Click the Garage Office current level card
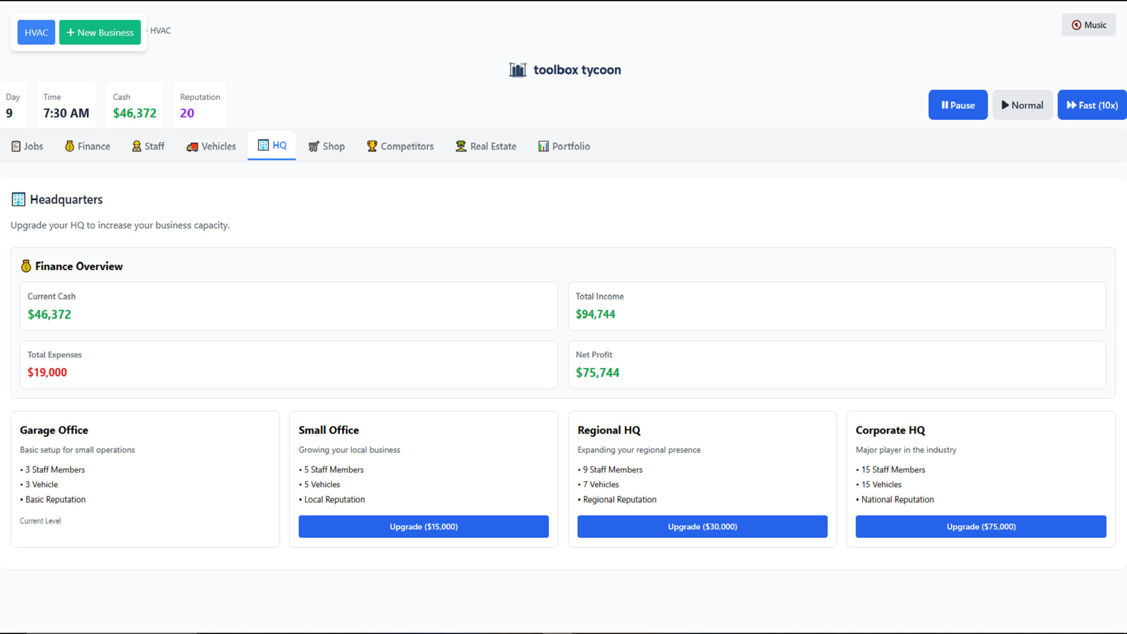Viewport: 1127px width, 634px height. 145,479
